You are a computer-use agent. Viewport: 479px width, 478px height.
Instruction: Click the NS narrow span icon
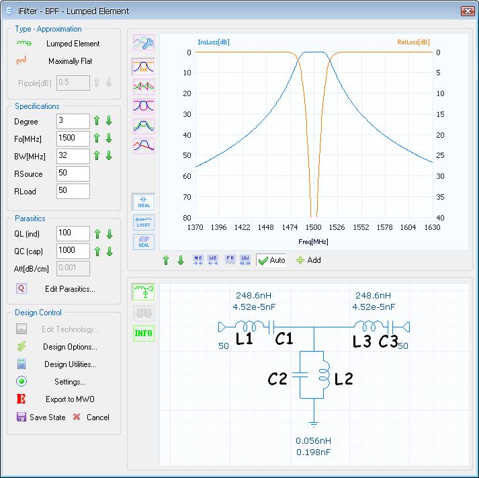coord(198,260)
